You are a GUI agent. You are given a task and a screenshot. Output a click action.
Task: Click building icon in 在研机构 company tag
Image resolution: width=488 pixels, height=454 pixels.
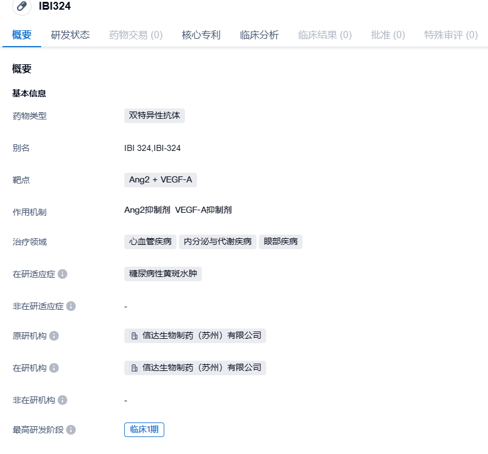[135, 368]
